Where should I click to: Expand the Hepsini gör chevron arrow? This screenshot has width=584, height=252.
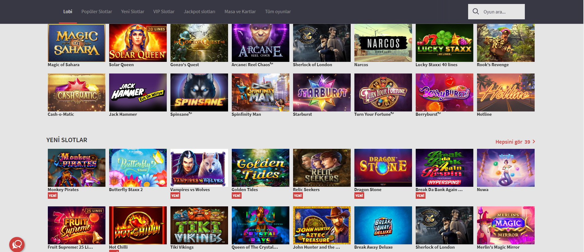[x=534, y=141]
